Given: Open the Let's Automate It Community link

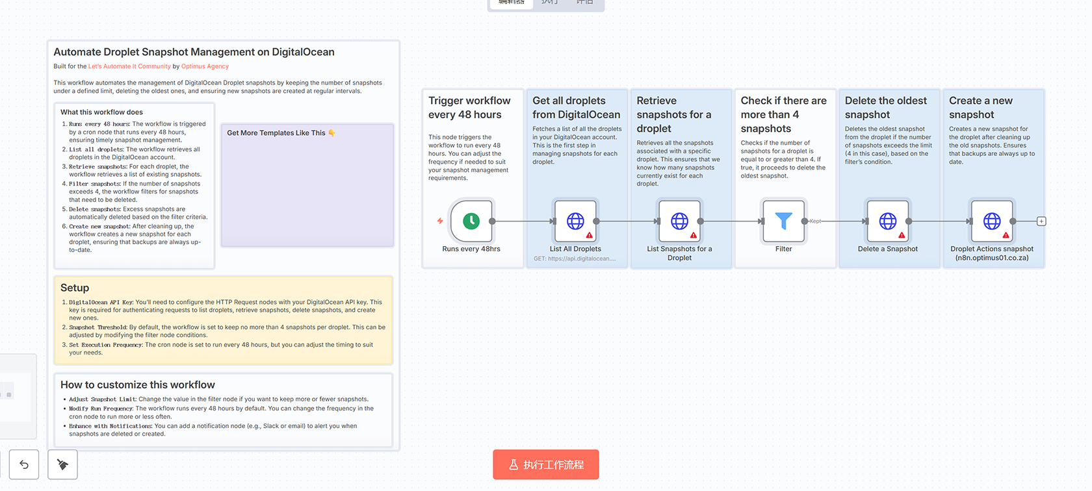Looking at the screenshot, I should click(x=129, y=66).
